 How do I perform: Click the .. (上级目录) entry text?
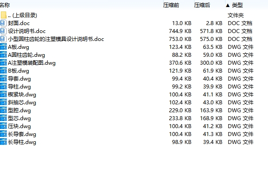point(23,15)
